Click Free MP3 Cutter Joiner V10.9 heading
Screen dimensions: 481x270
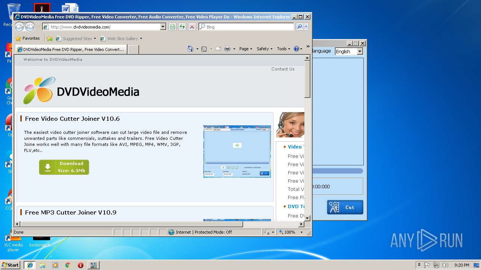[71, 212]
